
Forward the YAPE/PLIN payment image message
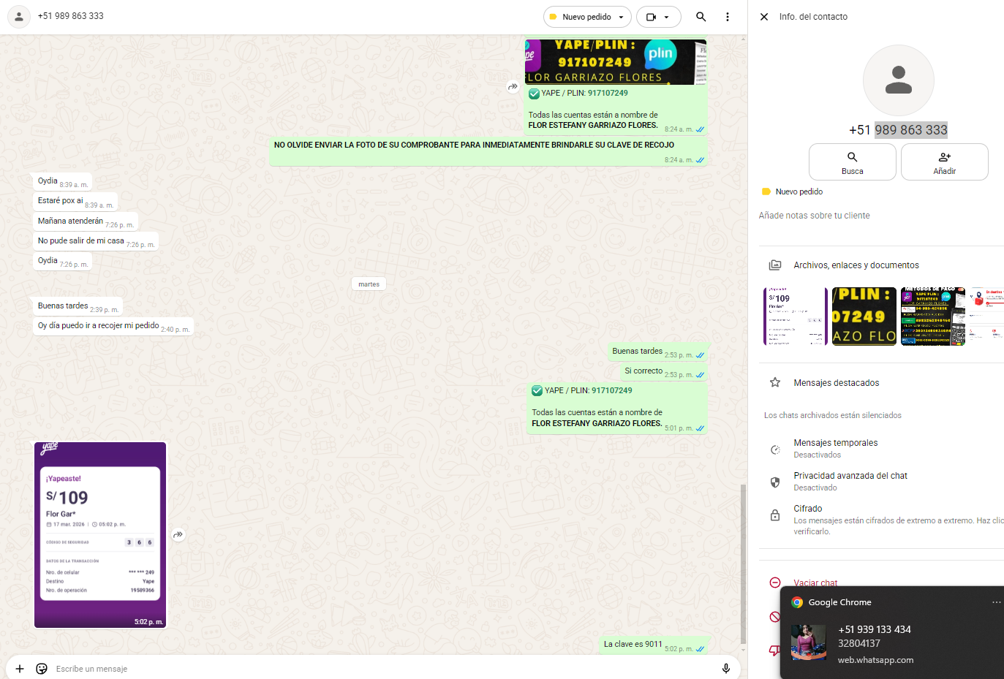click(x=513, y=86)
